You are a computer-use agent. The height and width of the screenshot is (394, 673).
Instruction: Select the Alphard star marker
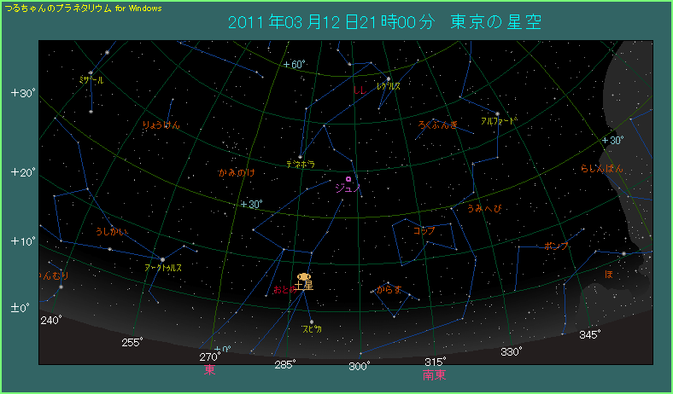point(497,113)
